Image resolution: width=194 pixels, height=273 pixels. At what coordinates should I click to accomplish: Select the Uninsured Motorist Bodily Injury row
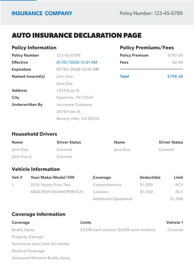[x=41, y=258]
